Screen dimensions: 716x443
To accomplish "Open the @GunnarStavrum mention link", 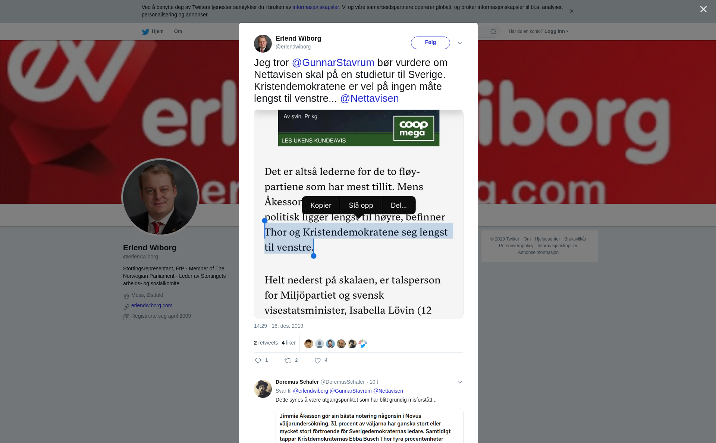I will coord(333,63).
